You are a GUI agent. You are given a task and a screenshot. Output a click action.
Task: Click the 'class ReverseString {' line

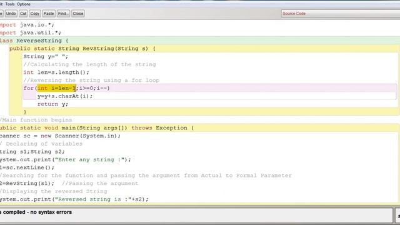click(x=34, y=41)
